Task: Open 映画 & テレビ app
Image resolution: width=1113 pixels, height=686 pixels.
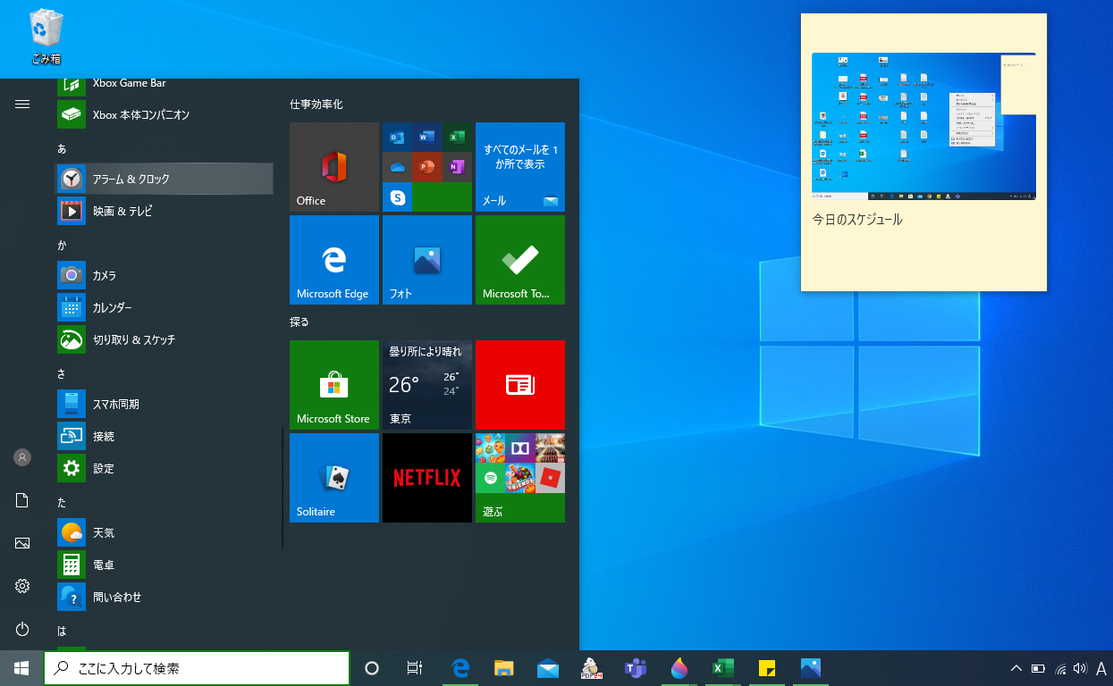Action: [164, 211]
